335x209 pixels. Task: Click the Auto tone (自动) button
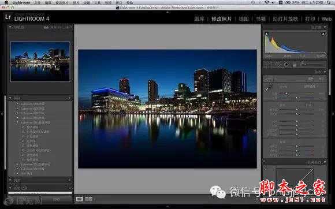(x=309, y=105)
